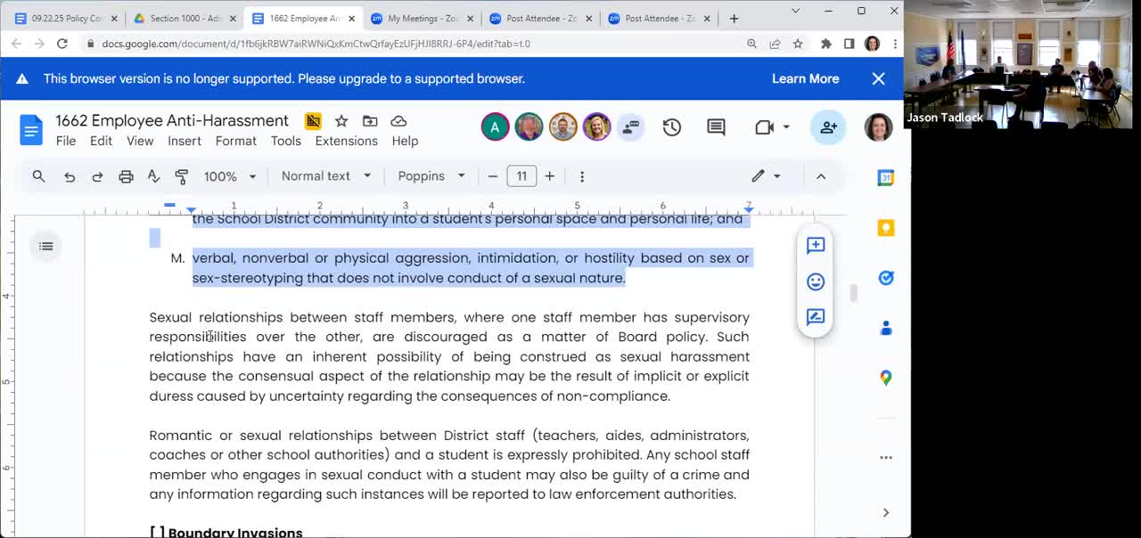Click the add comment floating button
The image size is (1141, 538).
click(x=815, y=245)
